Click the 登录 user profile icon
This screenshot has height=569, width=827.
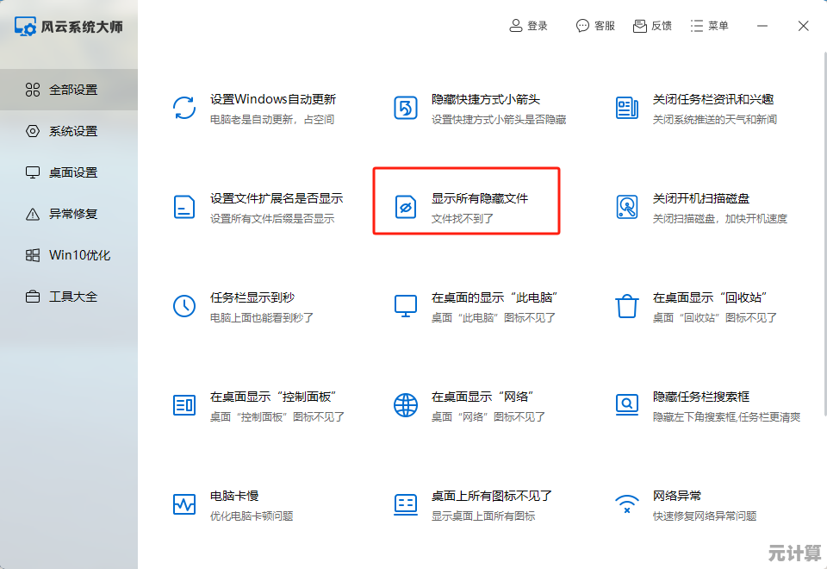[515, 25]
